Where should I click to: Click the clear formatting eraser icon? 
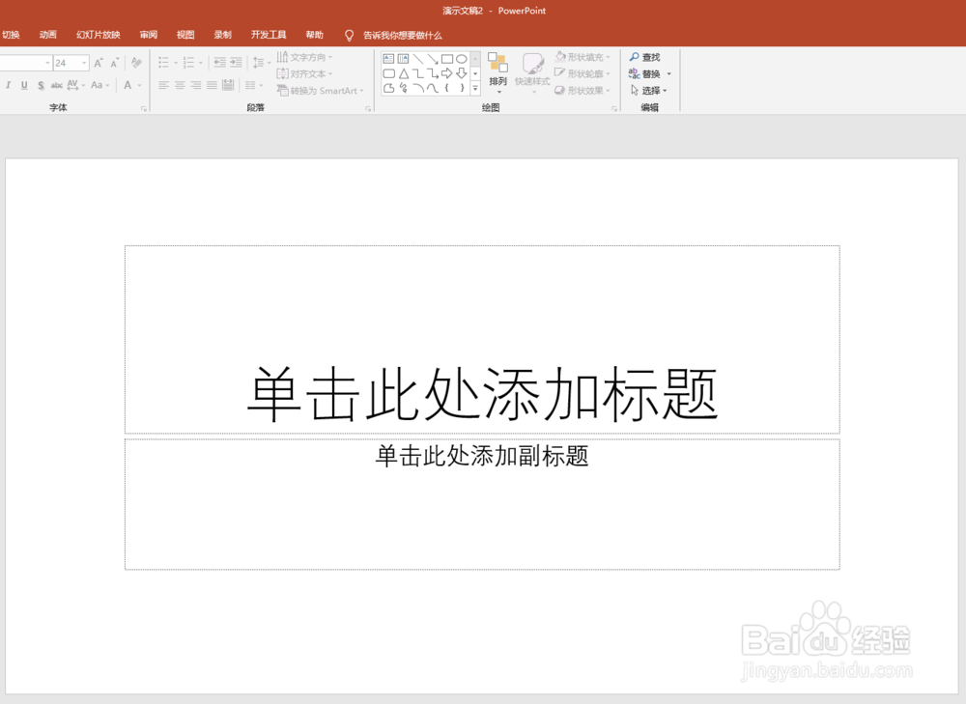(136, 62)
